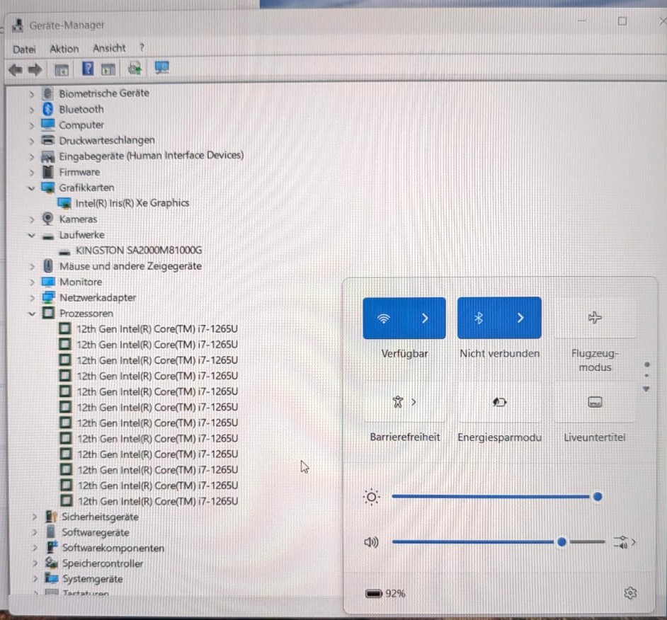Click the back arrow toolbar icon
Viewport: 667px width, 620px height.
tap(16, 69)
